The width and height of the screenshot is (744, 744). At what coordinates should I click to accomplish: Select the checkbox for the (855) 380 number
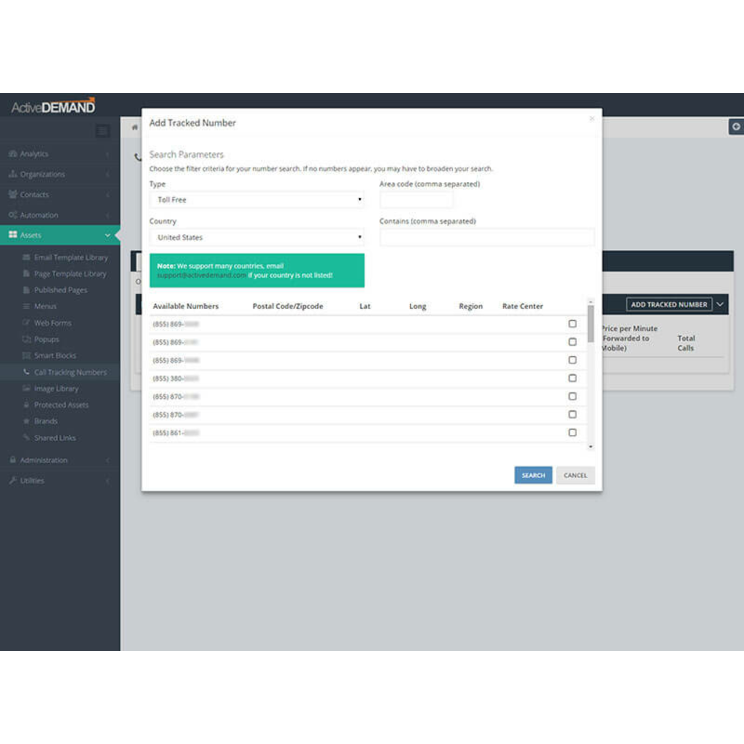click(573, 378)
